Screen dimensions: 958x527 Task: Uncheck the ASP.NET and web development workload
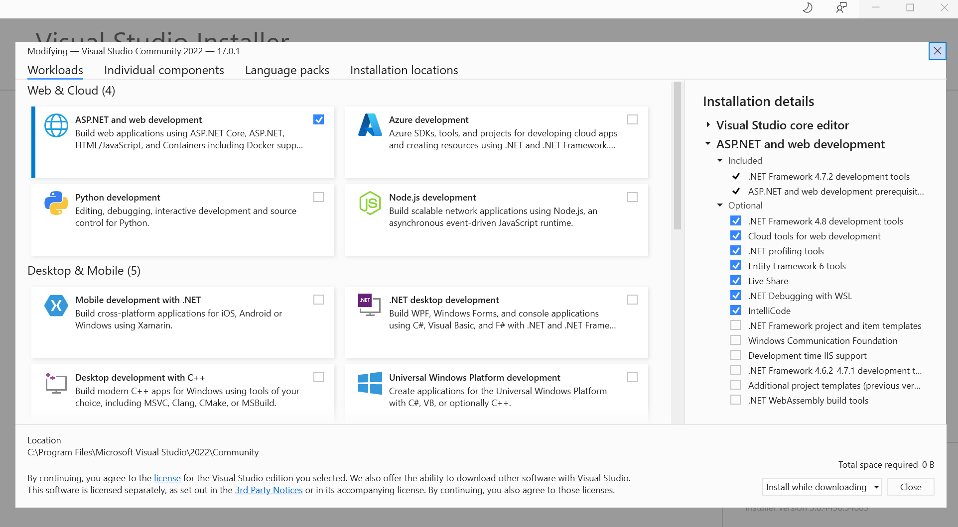[x=319, y=119]
